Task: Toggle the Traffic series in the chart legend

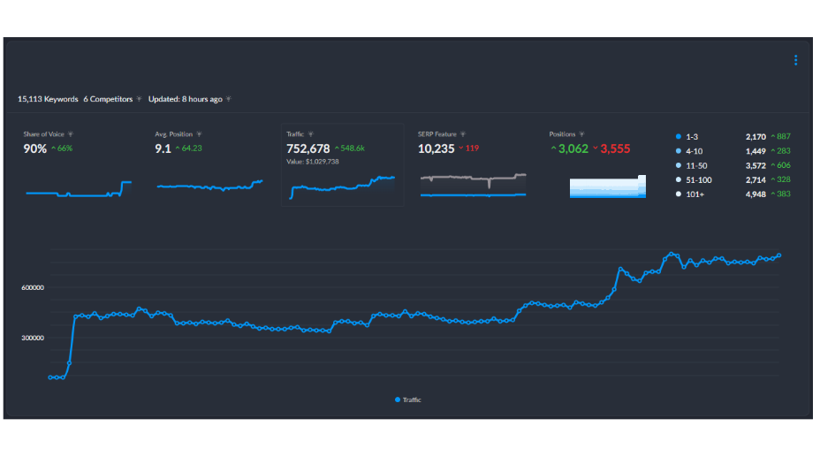Action: tap(408, 400)
